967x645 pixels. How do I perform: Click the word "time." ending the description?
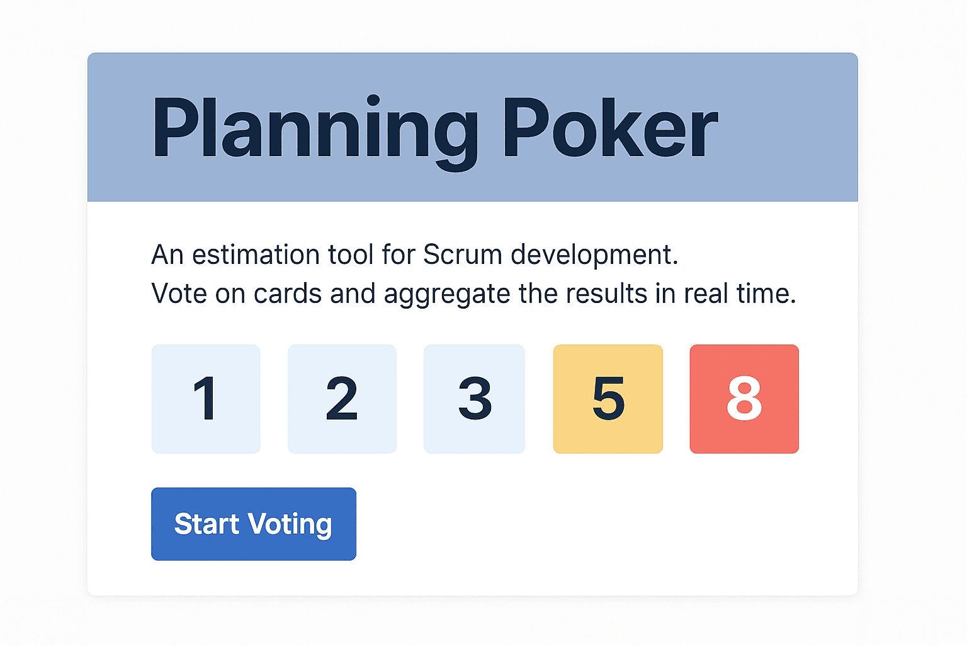pos(766,294)
